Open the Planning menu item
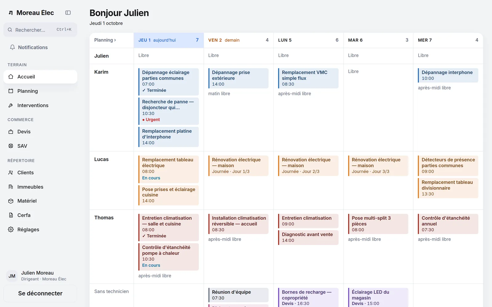Screen dimensions: 492x307 (40, 91)
